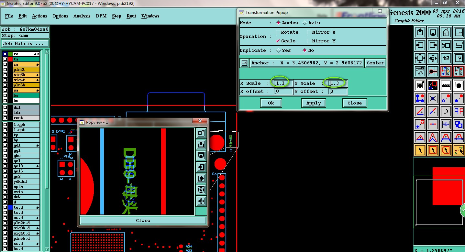
Task: Click Ok in Transformation Popup
Action: (x=271, y=103)
